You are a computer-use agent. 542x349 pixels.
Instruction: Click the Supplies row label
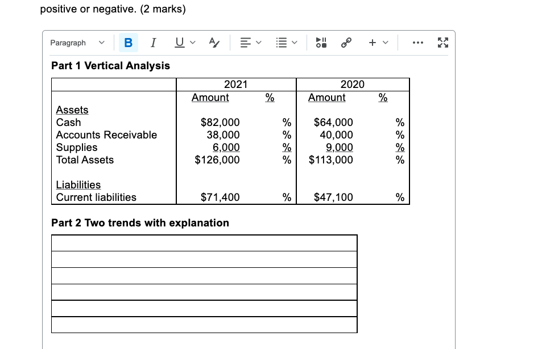click(x=77, y=148)
